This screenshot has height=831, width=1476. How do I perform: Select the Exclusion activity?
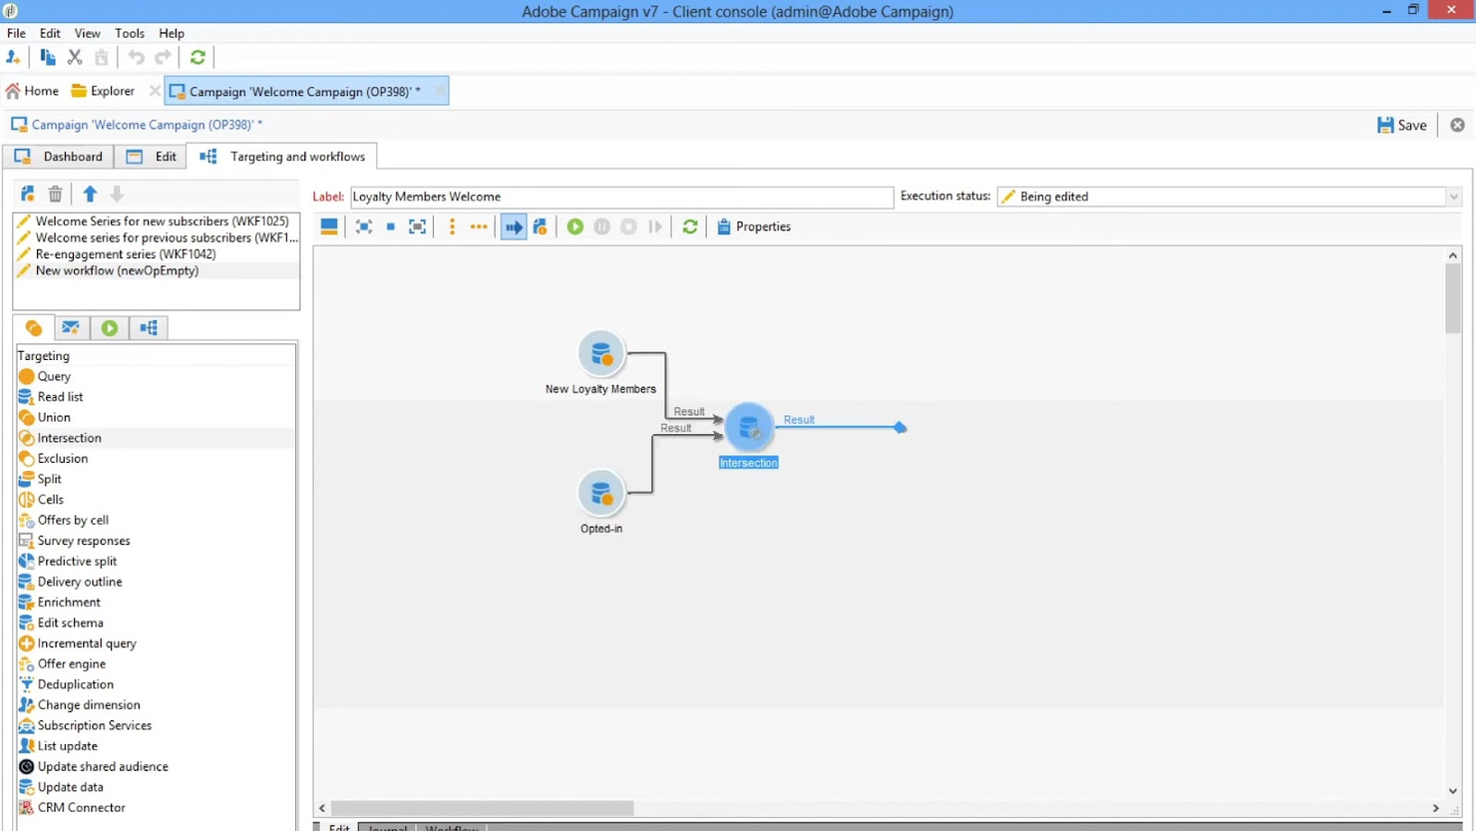156,459
